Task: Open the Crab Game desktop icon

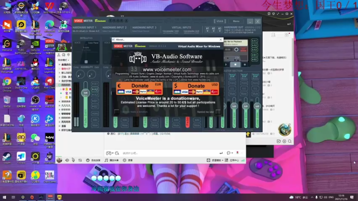Action: pyautogui.click(x=50, y=177)
